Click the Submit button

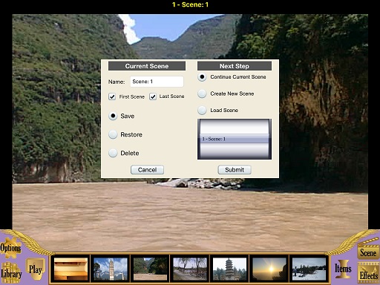[235, 170]
